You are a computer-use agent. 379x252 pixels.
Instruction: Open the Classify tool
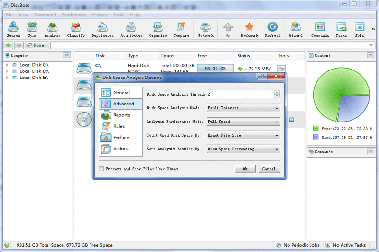76,29
